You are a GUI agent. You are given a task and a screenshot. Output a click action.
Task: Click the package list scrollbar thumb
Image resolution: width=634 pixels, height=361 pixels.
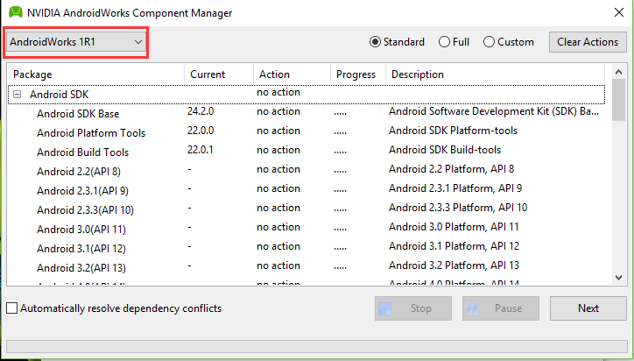pos(618,100)
